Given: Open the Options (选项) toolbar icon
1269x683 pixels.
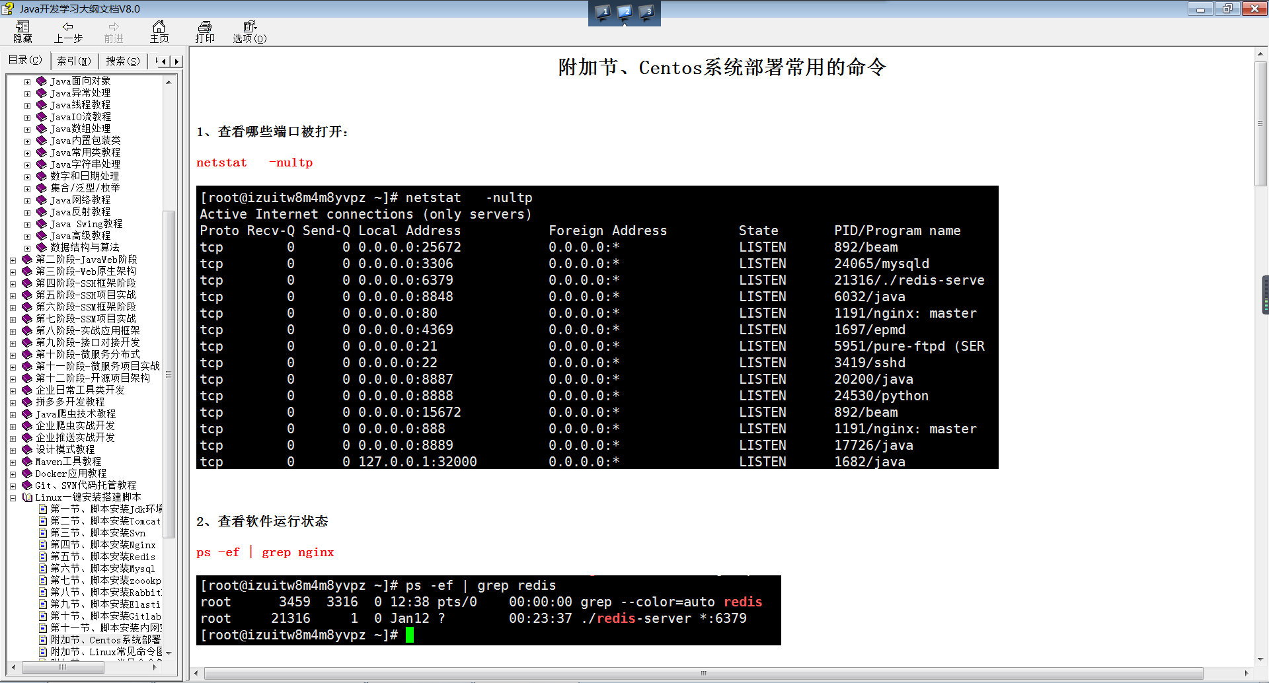Looking at the screenshot, I should (249, 32).
